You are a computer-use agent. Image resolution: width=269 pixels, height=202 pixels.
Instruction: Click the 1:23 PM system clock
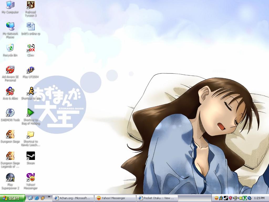point(259,198)
